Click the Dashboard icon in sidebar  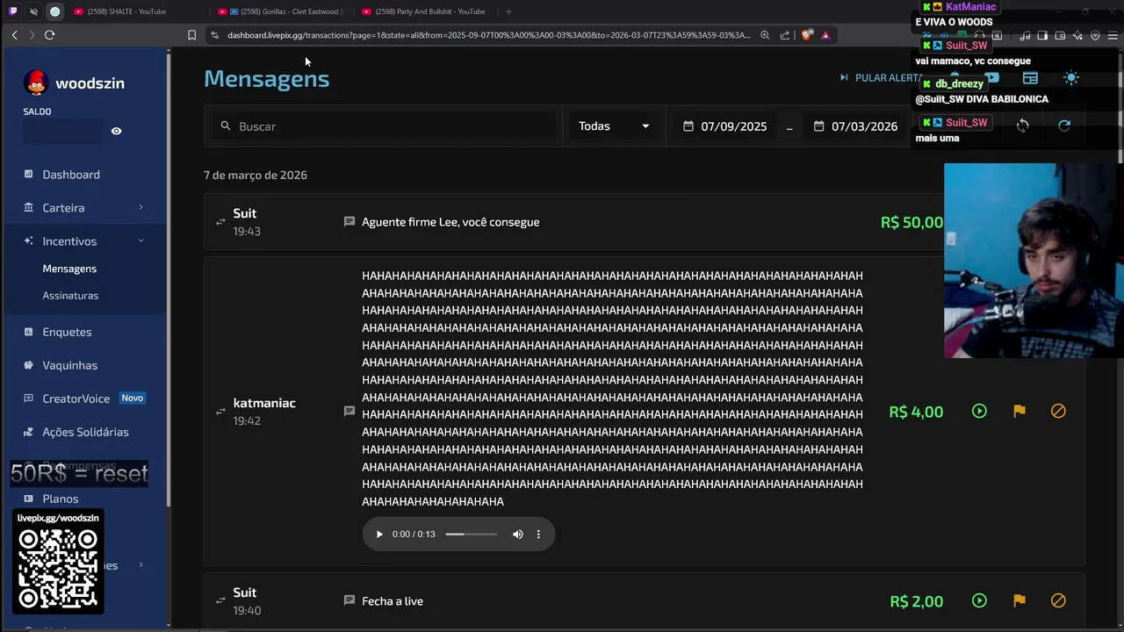(x=28, y=174)
